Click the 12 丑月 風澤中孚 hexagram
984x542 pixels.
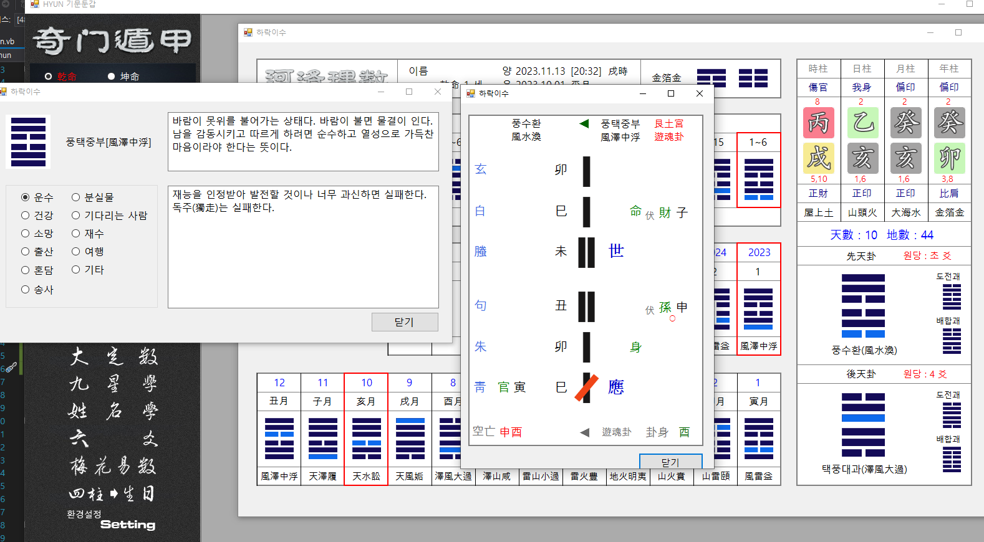[279, 439]
